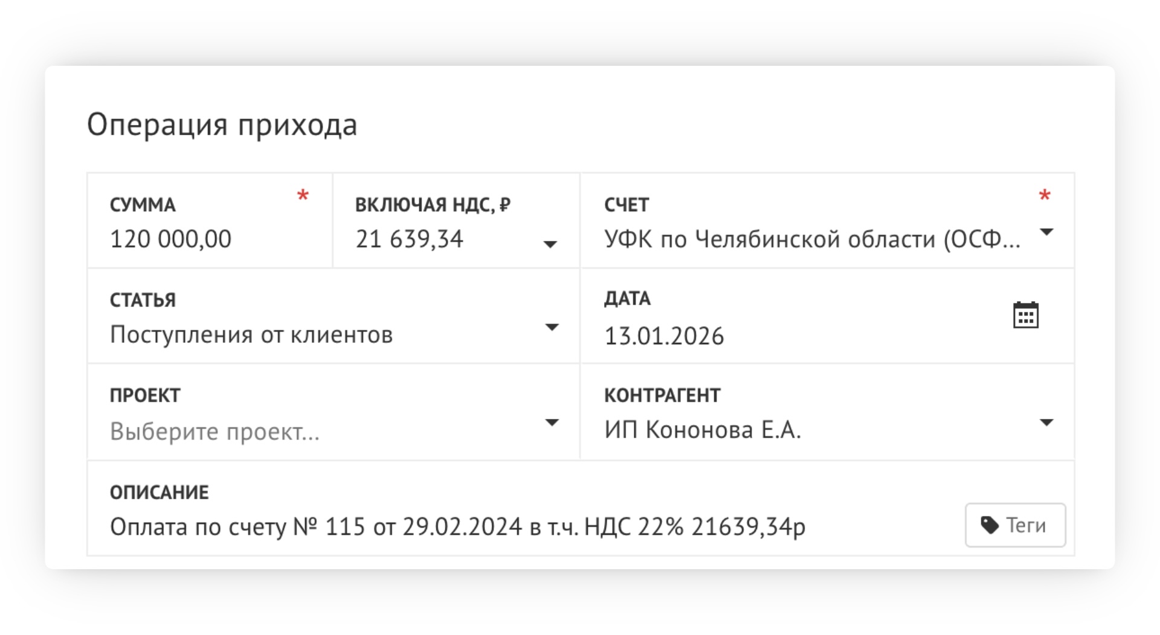Expand the Проект dropdown arrow
Viewport: 1160px width, 635px height.
(x=552, y=423)
